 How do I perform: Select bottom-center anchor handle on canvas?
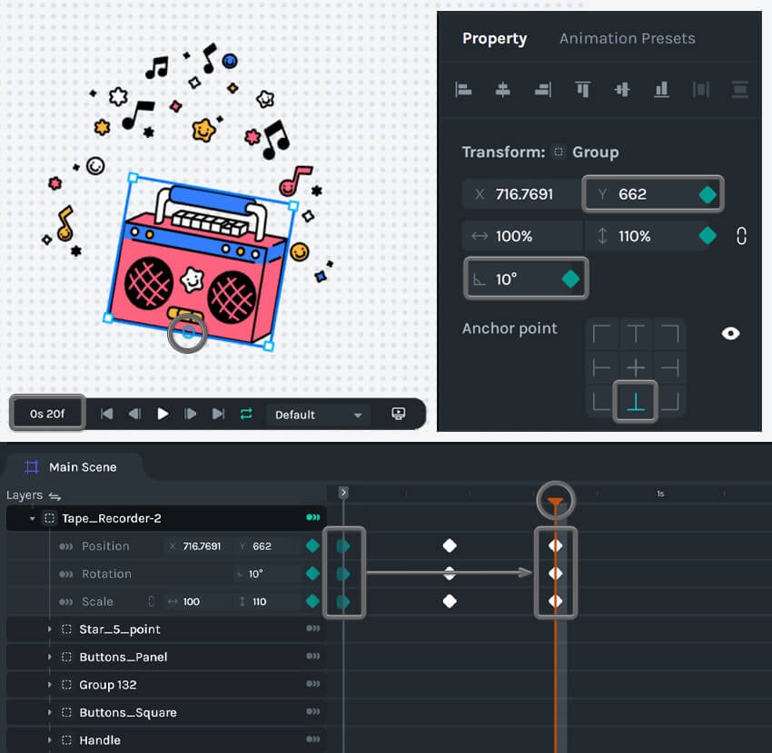coord(188,333)
